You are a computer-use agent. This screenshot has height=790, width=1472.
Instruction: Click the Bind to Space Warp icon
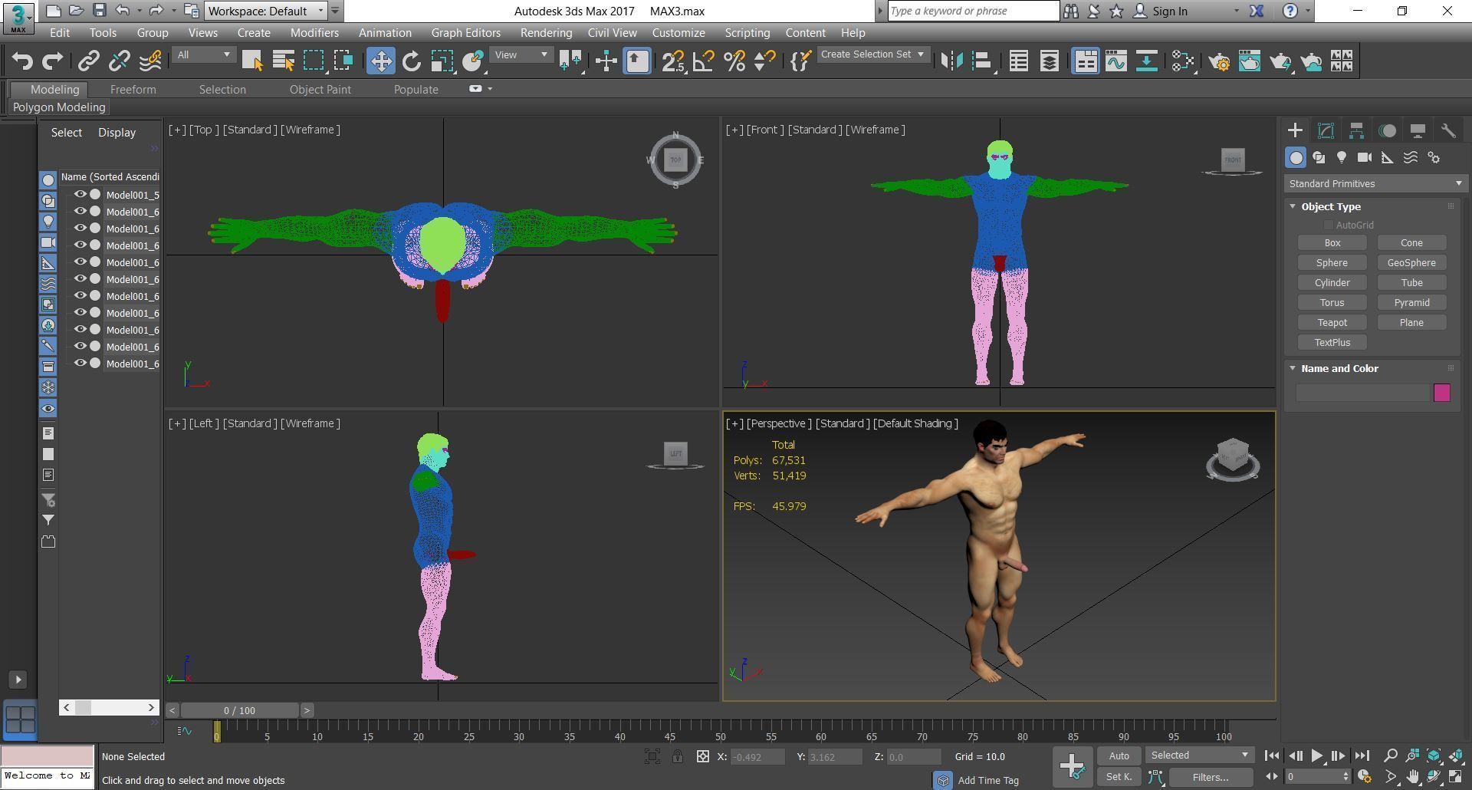pos(150,61)
